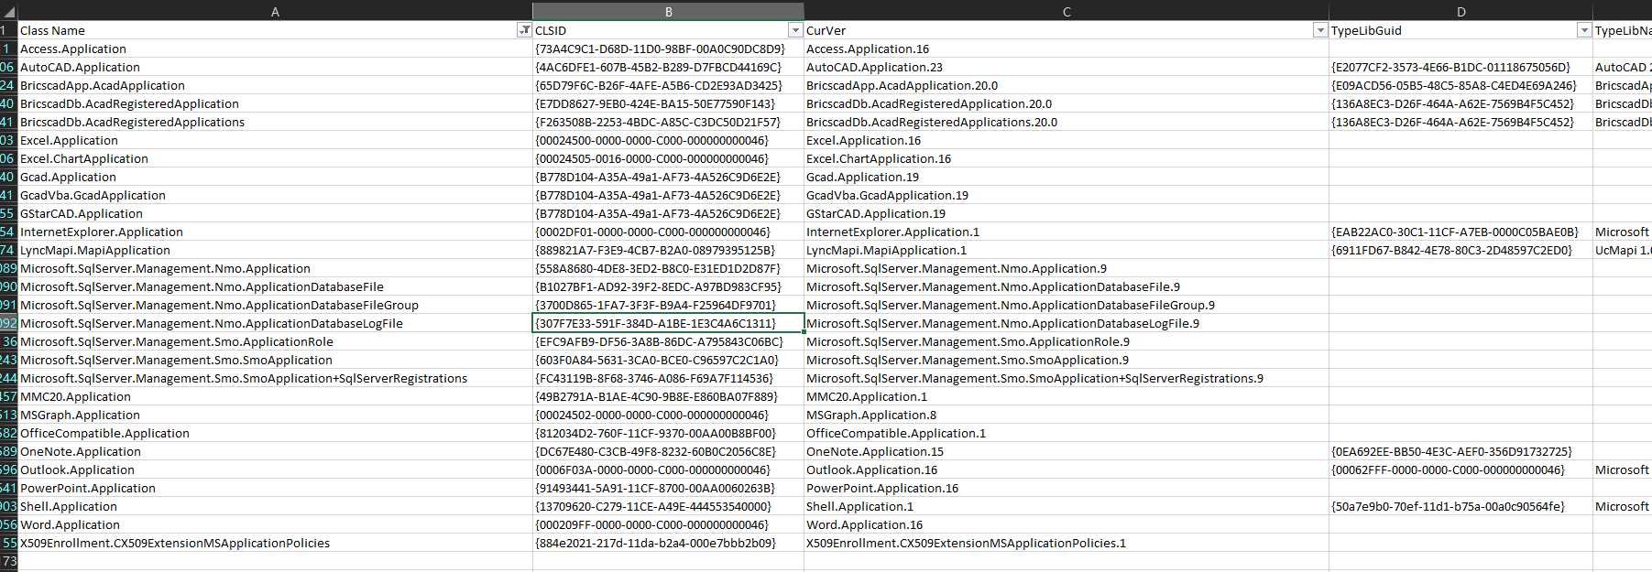
Task: Select the MSGraph.Application class name cell
Action: click(x=275, y=415)
